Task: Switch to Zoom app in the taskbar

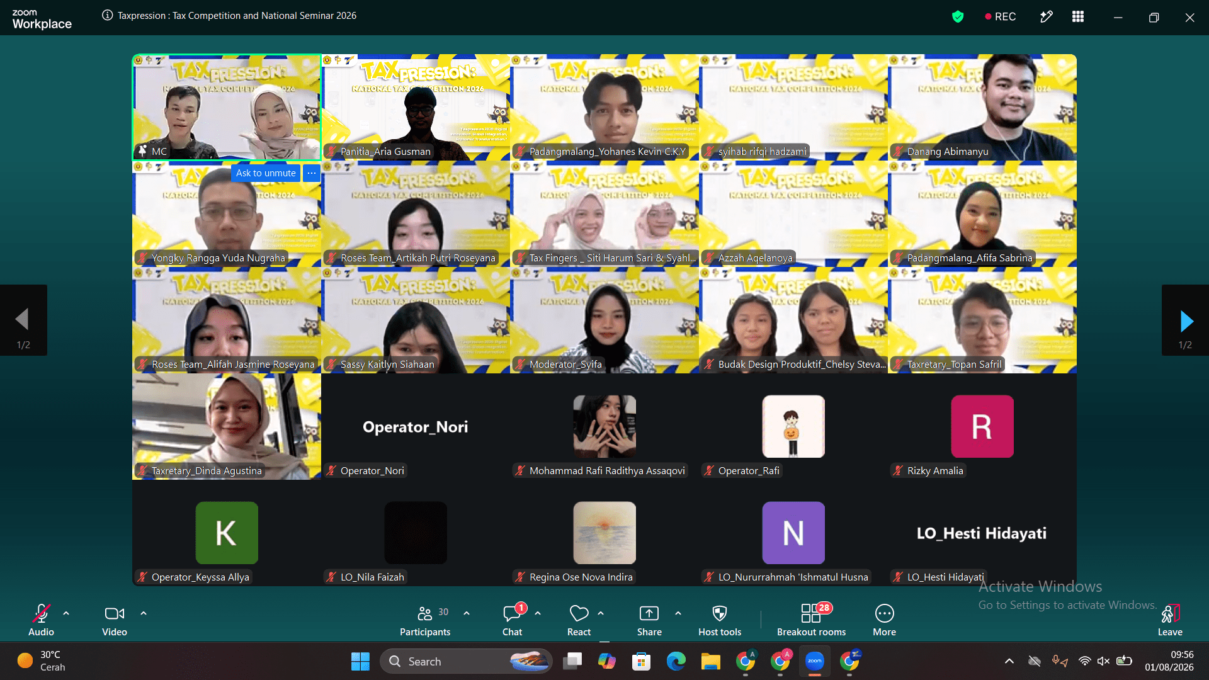Action: tap(815, 661)
